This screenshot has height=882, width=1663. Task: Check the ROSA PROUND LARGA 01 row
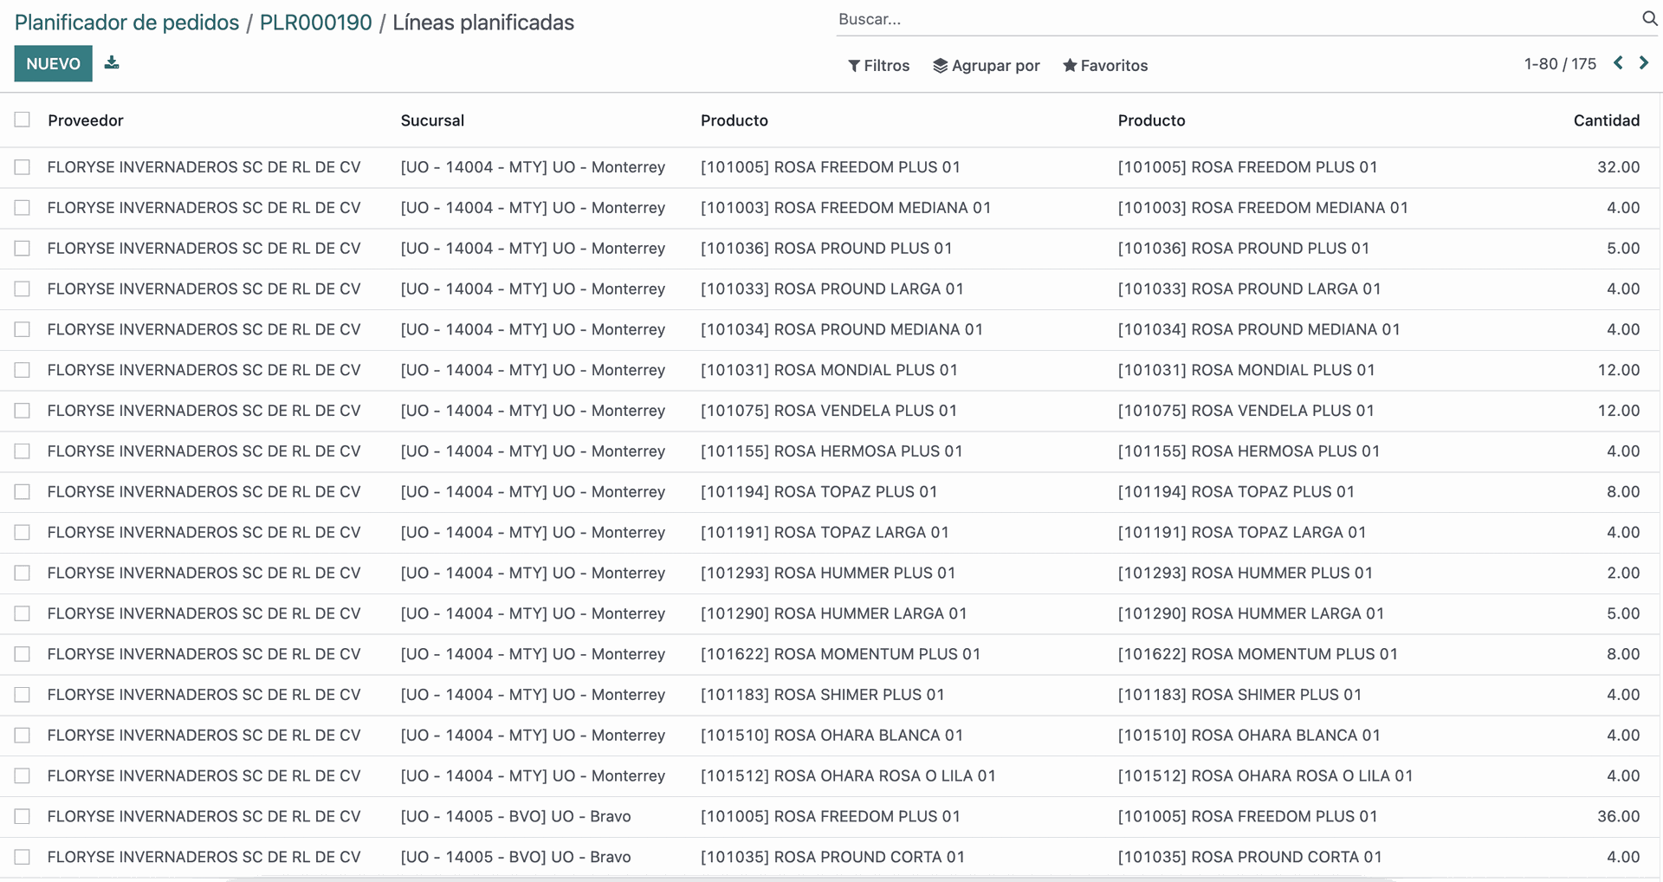pyautogui.click(x=23, y=289)
